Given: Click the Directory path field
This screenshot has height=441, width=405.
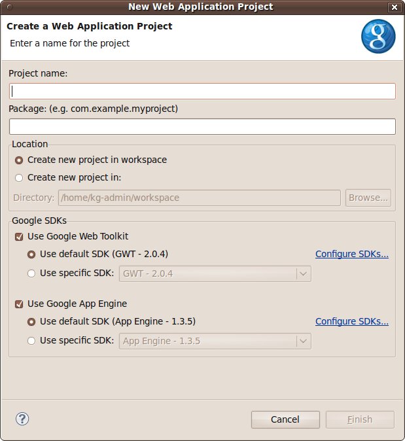Looking at the screenshot, I should pos(199,198).
